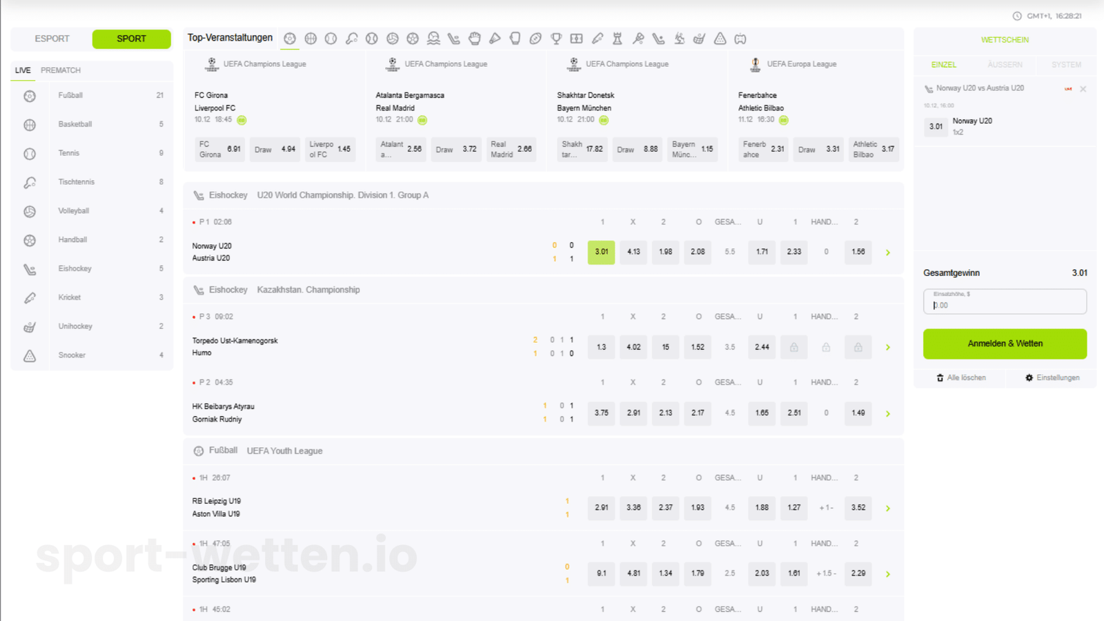The image size is (1104, 621).
Task: Click Einsatzhöhe stake input field
Action: coord(1005,302)
